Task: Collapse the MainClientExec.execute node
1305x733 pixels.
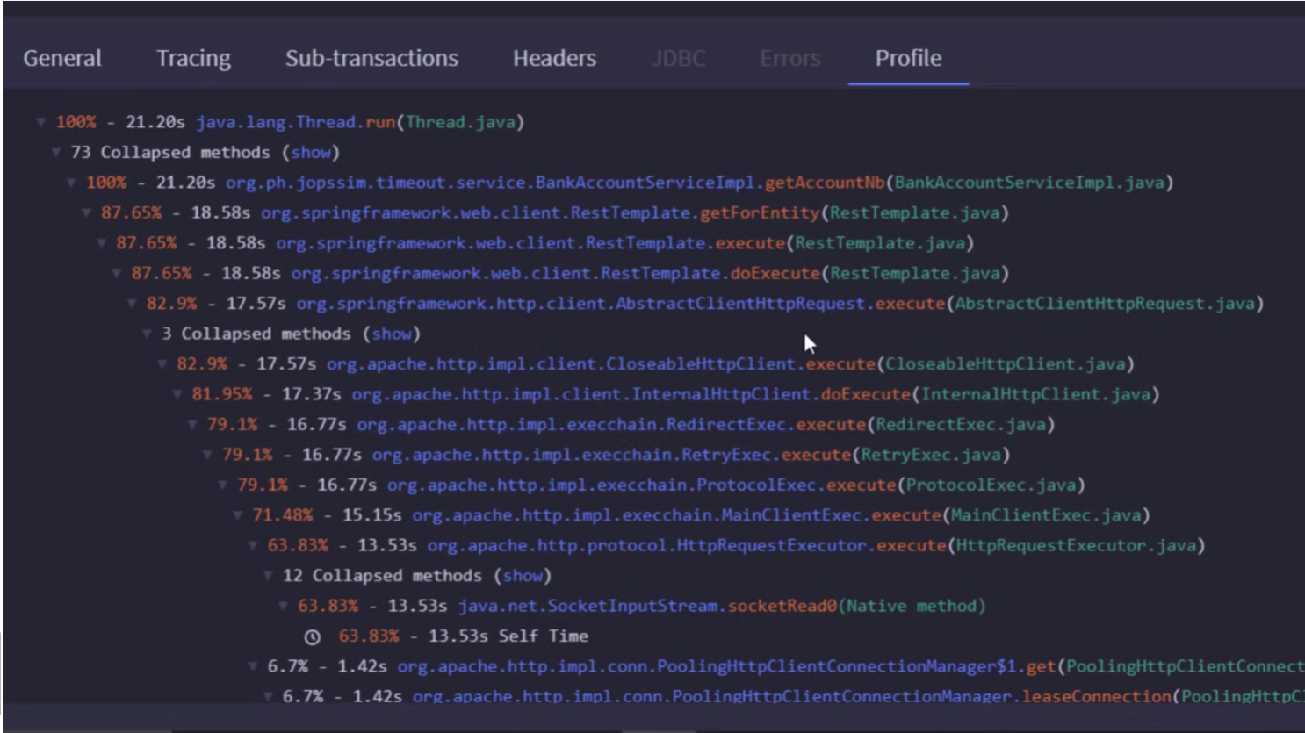Action: click(238, 515)
